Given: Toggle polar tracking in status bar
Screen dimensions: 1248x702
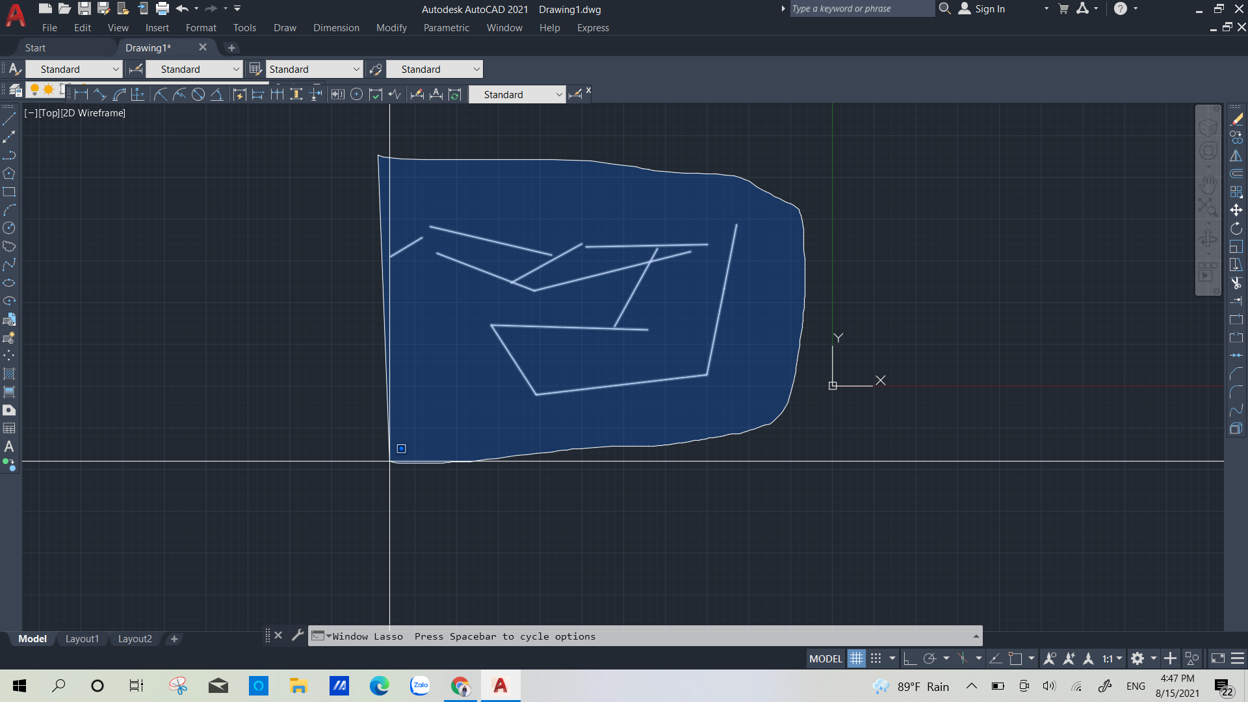Looking at the screenshot, I should (929, 658).
